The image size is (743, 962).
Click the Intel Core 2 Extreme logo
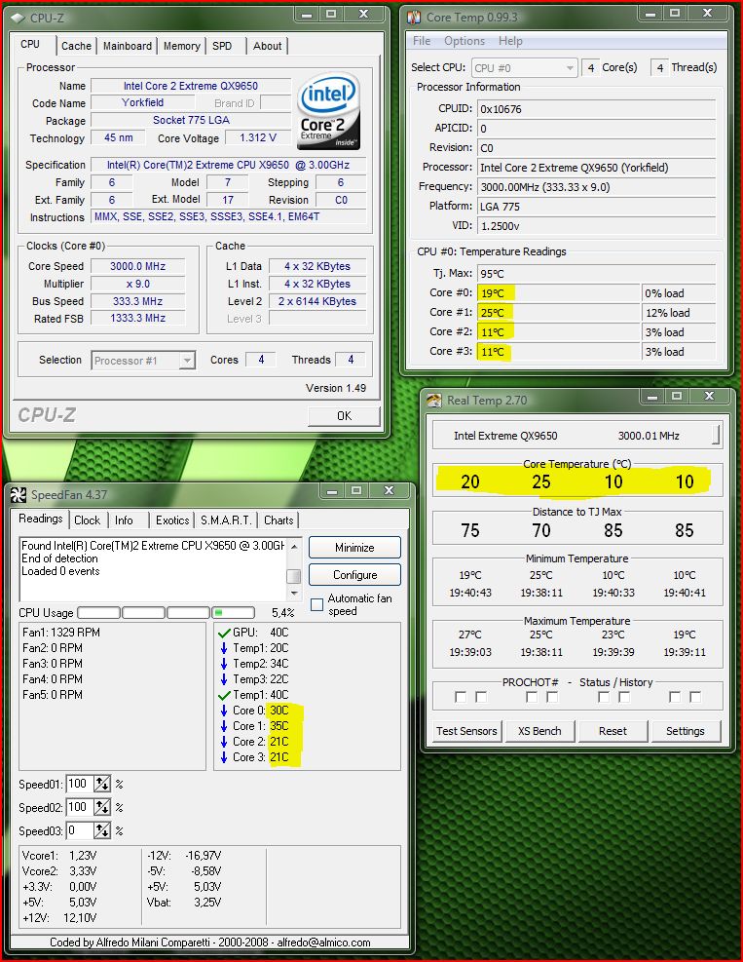328,111
